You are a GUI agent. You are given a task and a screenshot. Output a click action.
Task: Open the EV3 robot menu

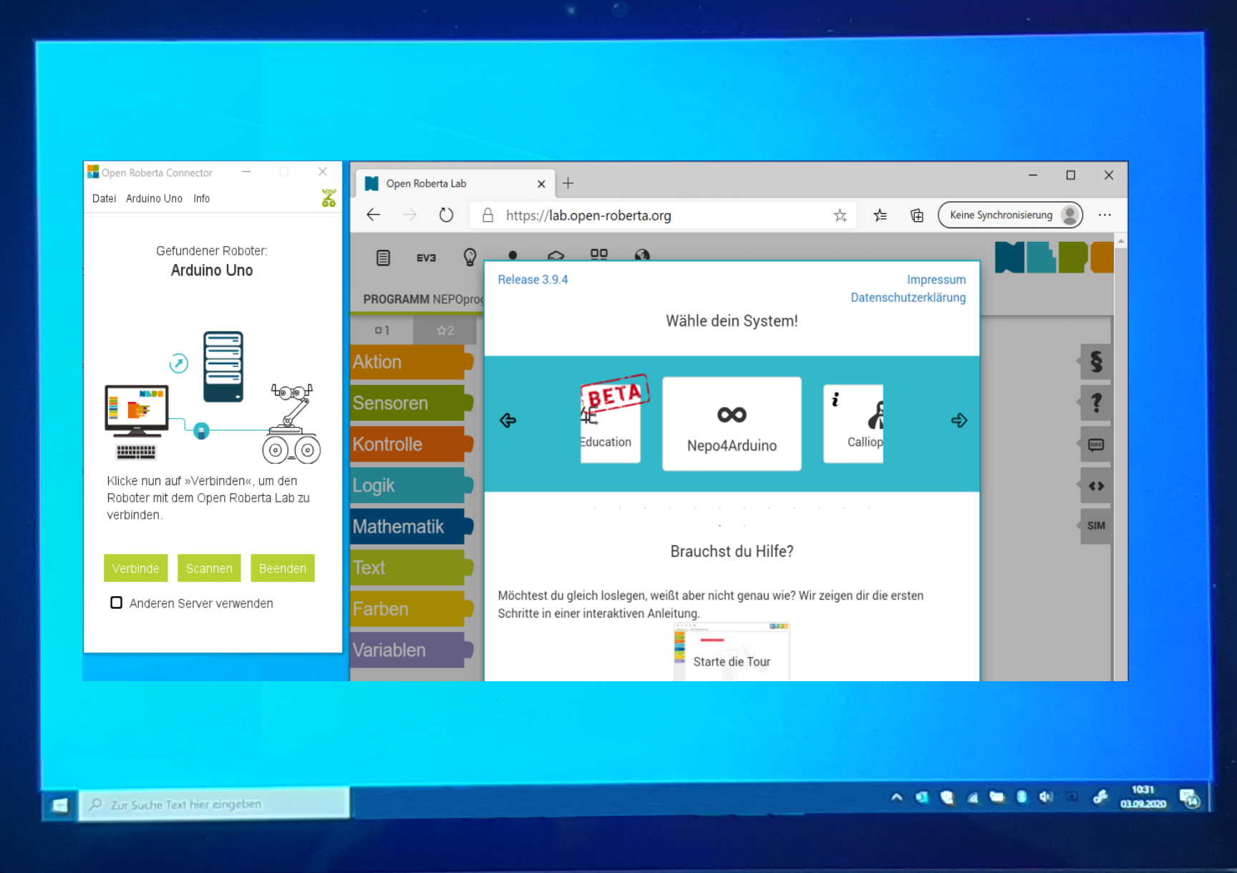(426, 258)
